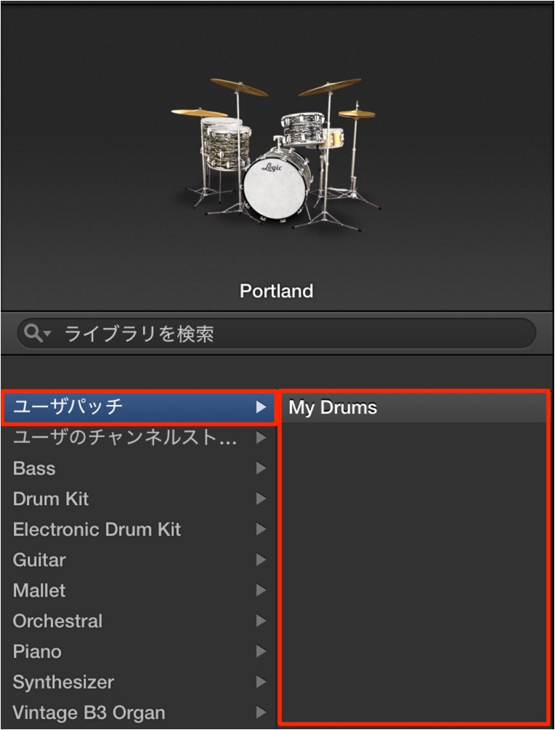This screenshot has width=555, height=730.
Task: Expand the Synthesizer category arrow
Action: pyautogui.click(x=261, y=682)
